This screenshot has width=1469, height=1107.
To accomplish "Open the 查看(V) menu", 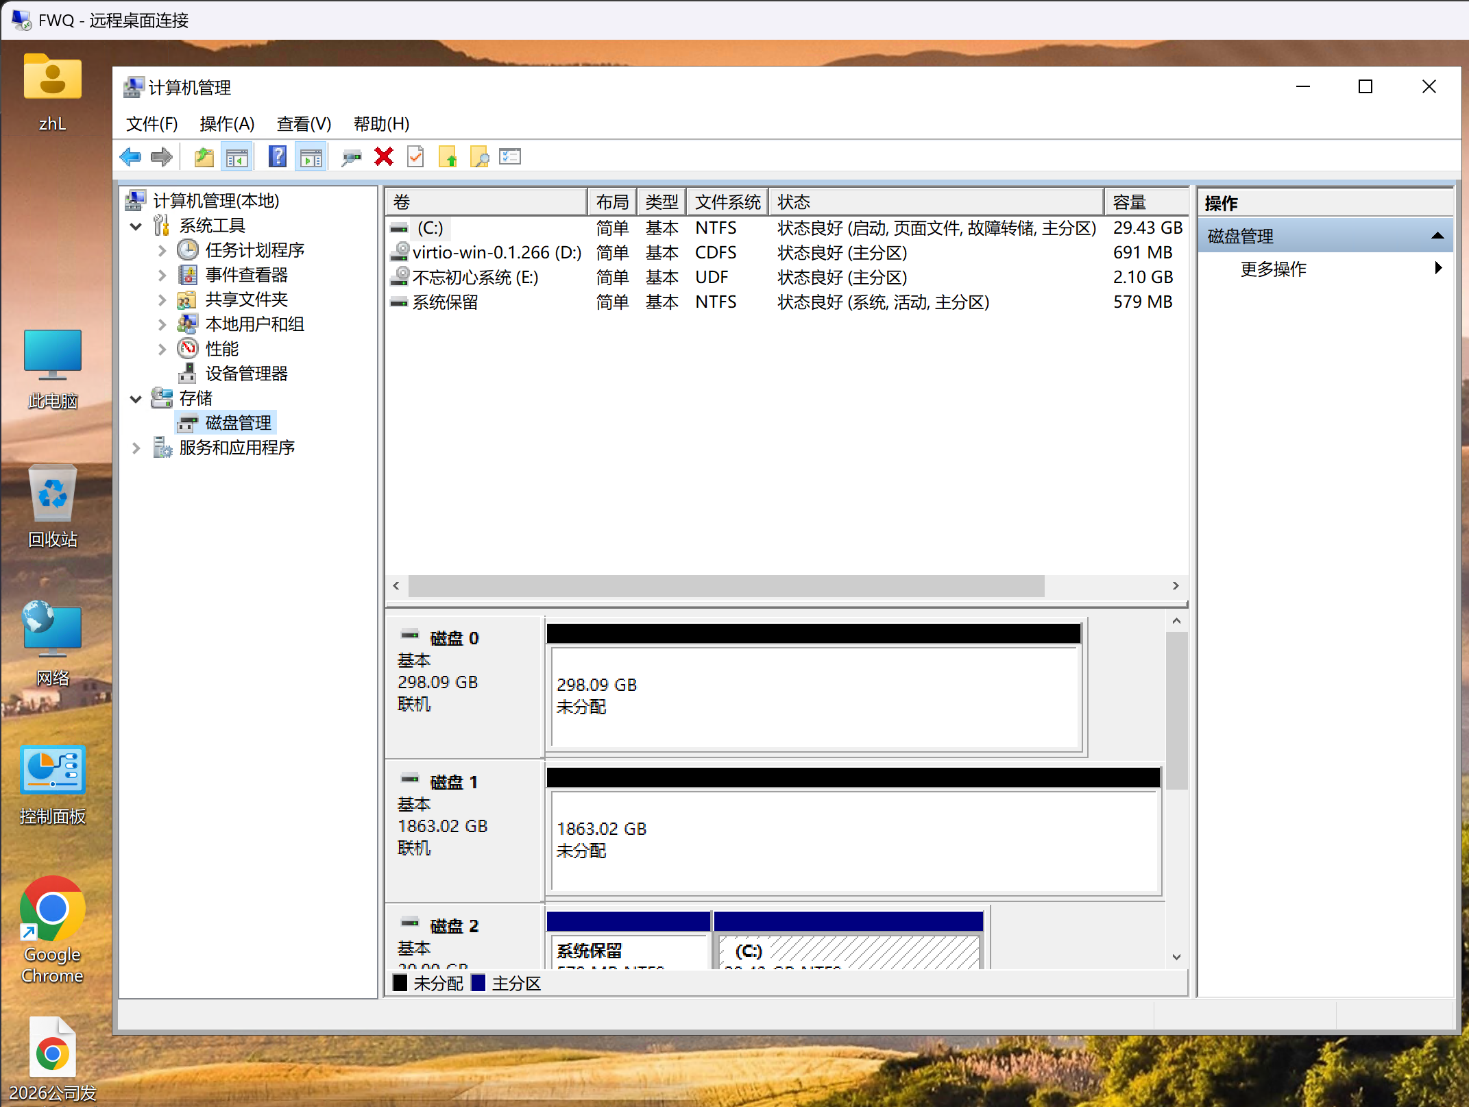I will click(304, 124).
